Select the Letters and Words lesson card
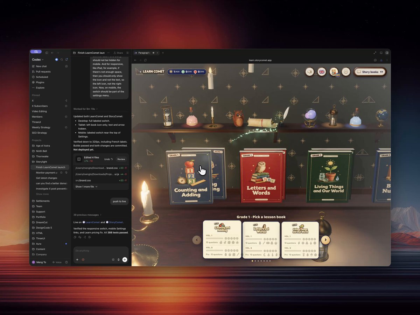 [261, 240]
